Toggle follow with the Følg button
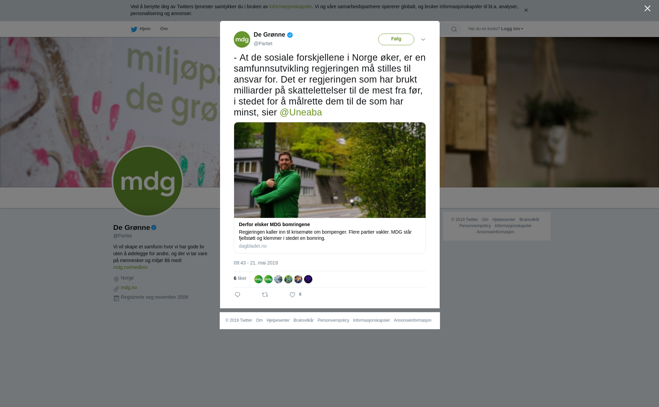The width and height of the screenshot is (659, 407). 396,39
